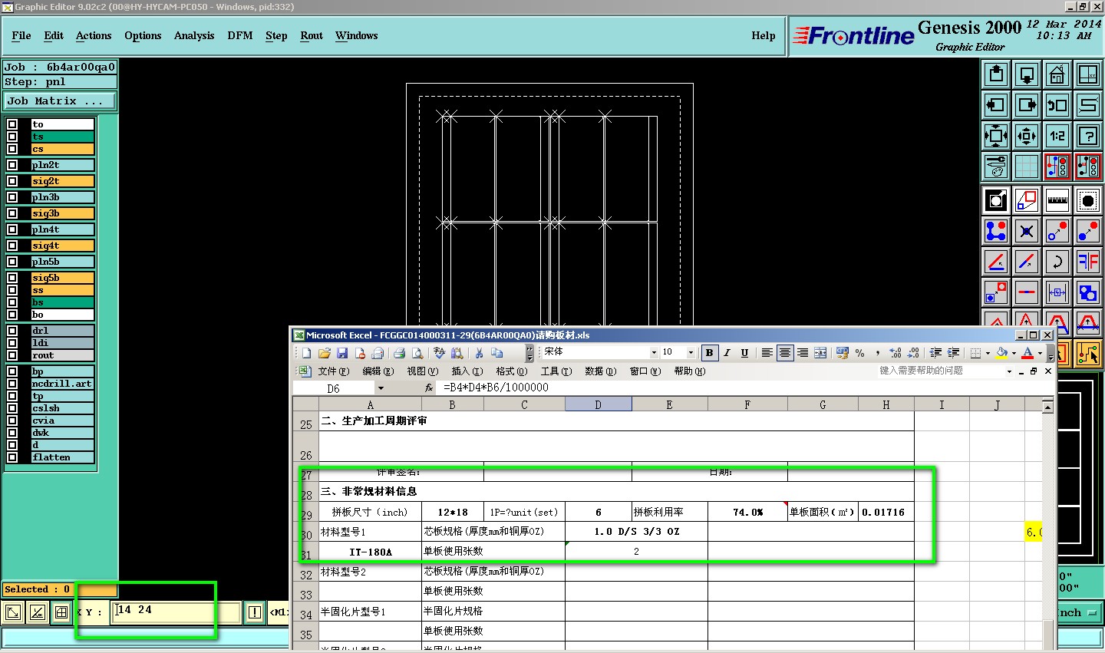The width and height of the screenshot is (1105, 653).
Task: Click the X Y coordinate input field
Action: [x=175, y=612]
